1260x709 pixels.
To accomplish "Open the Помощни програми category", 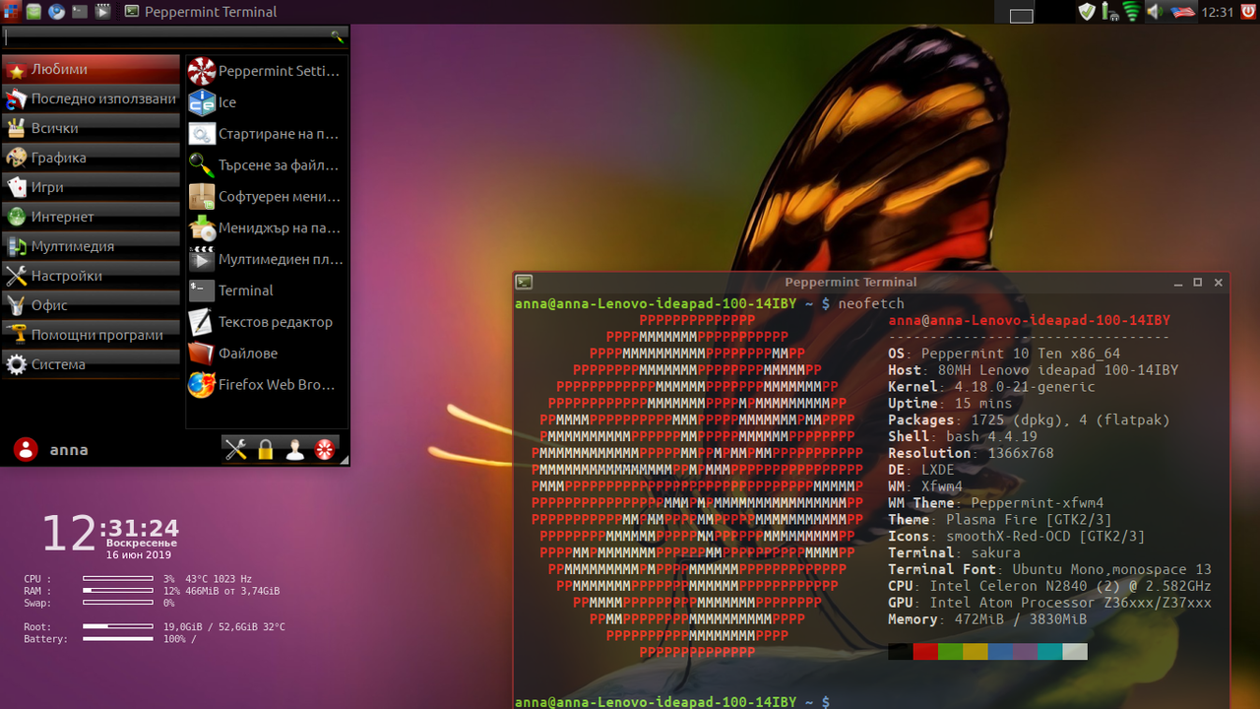I will tap(91, 336).
